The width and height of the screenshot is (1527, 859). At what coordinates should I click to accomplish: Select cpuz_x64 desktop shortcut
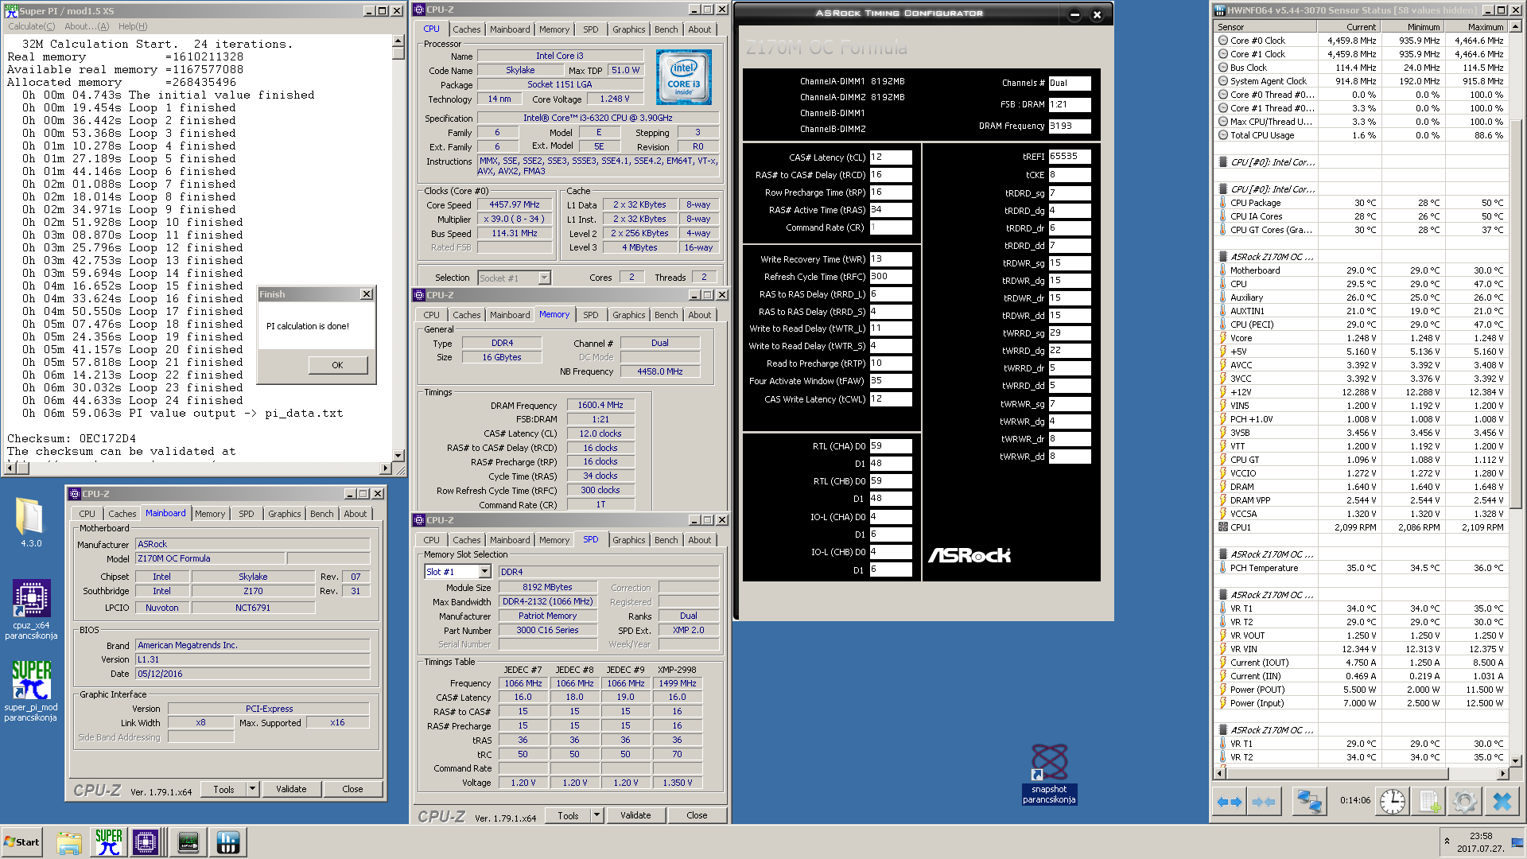coord(31,609)
